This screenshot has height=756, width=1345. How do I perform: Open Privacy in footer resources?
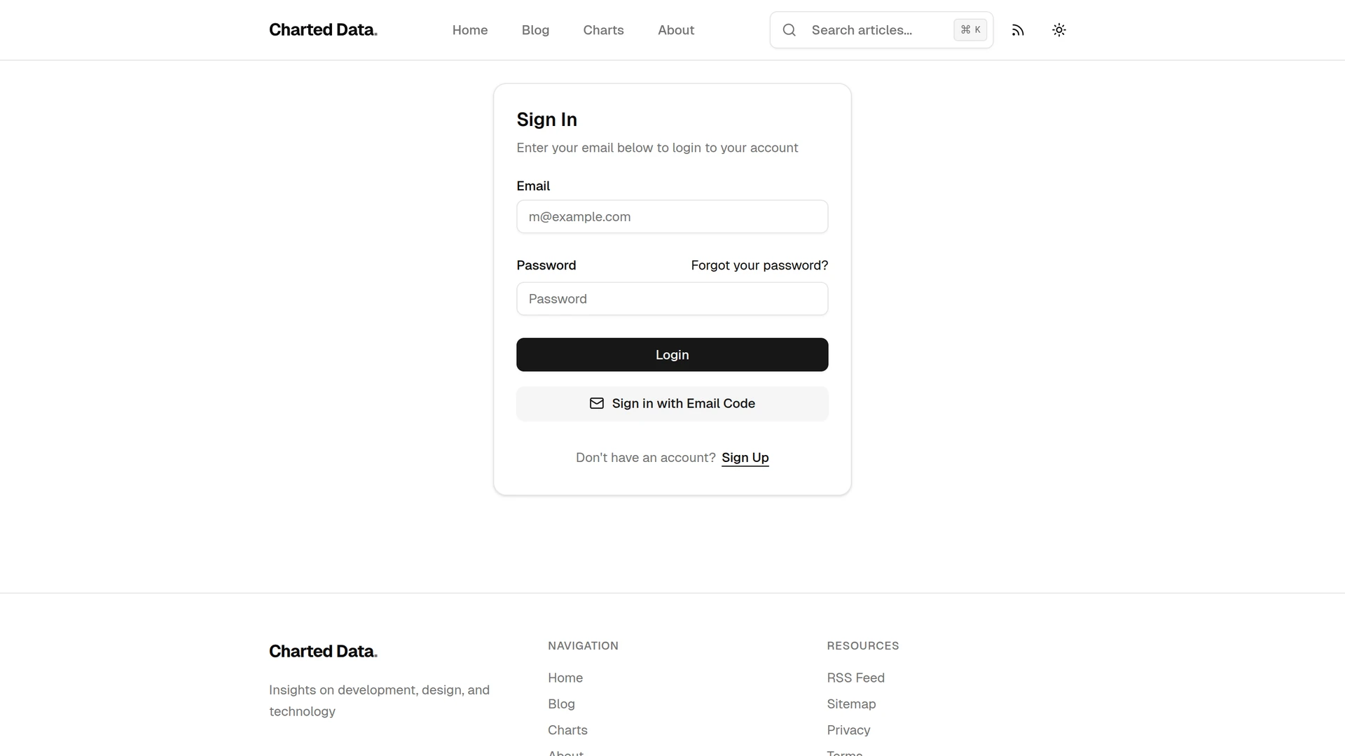point(848,730)
